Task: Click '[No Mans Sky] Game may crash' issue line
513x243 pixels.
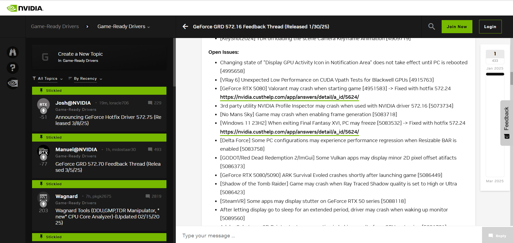Action: click(x=309, y=115)
